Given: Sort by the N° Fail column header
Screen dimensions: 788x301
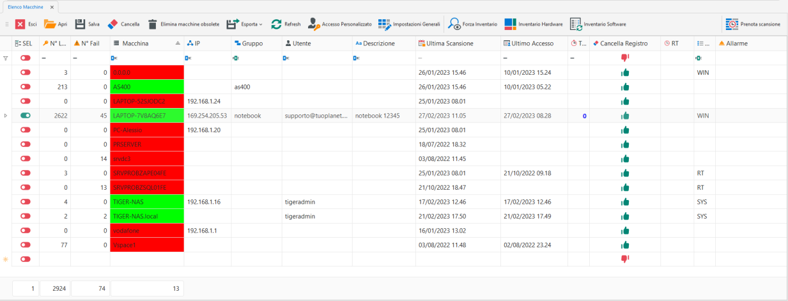Looking at the screenshot, I should 90,43.
